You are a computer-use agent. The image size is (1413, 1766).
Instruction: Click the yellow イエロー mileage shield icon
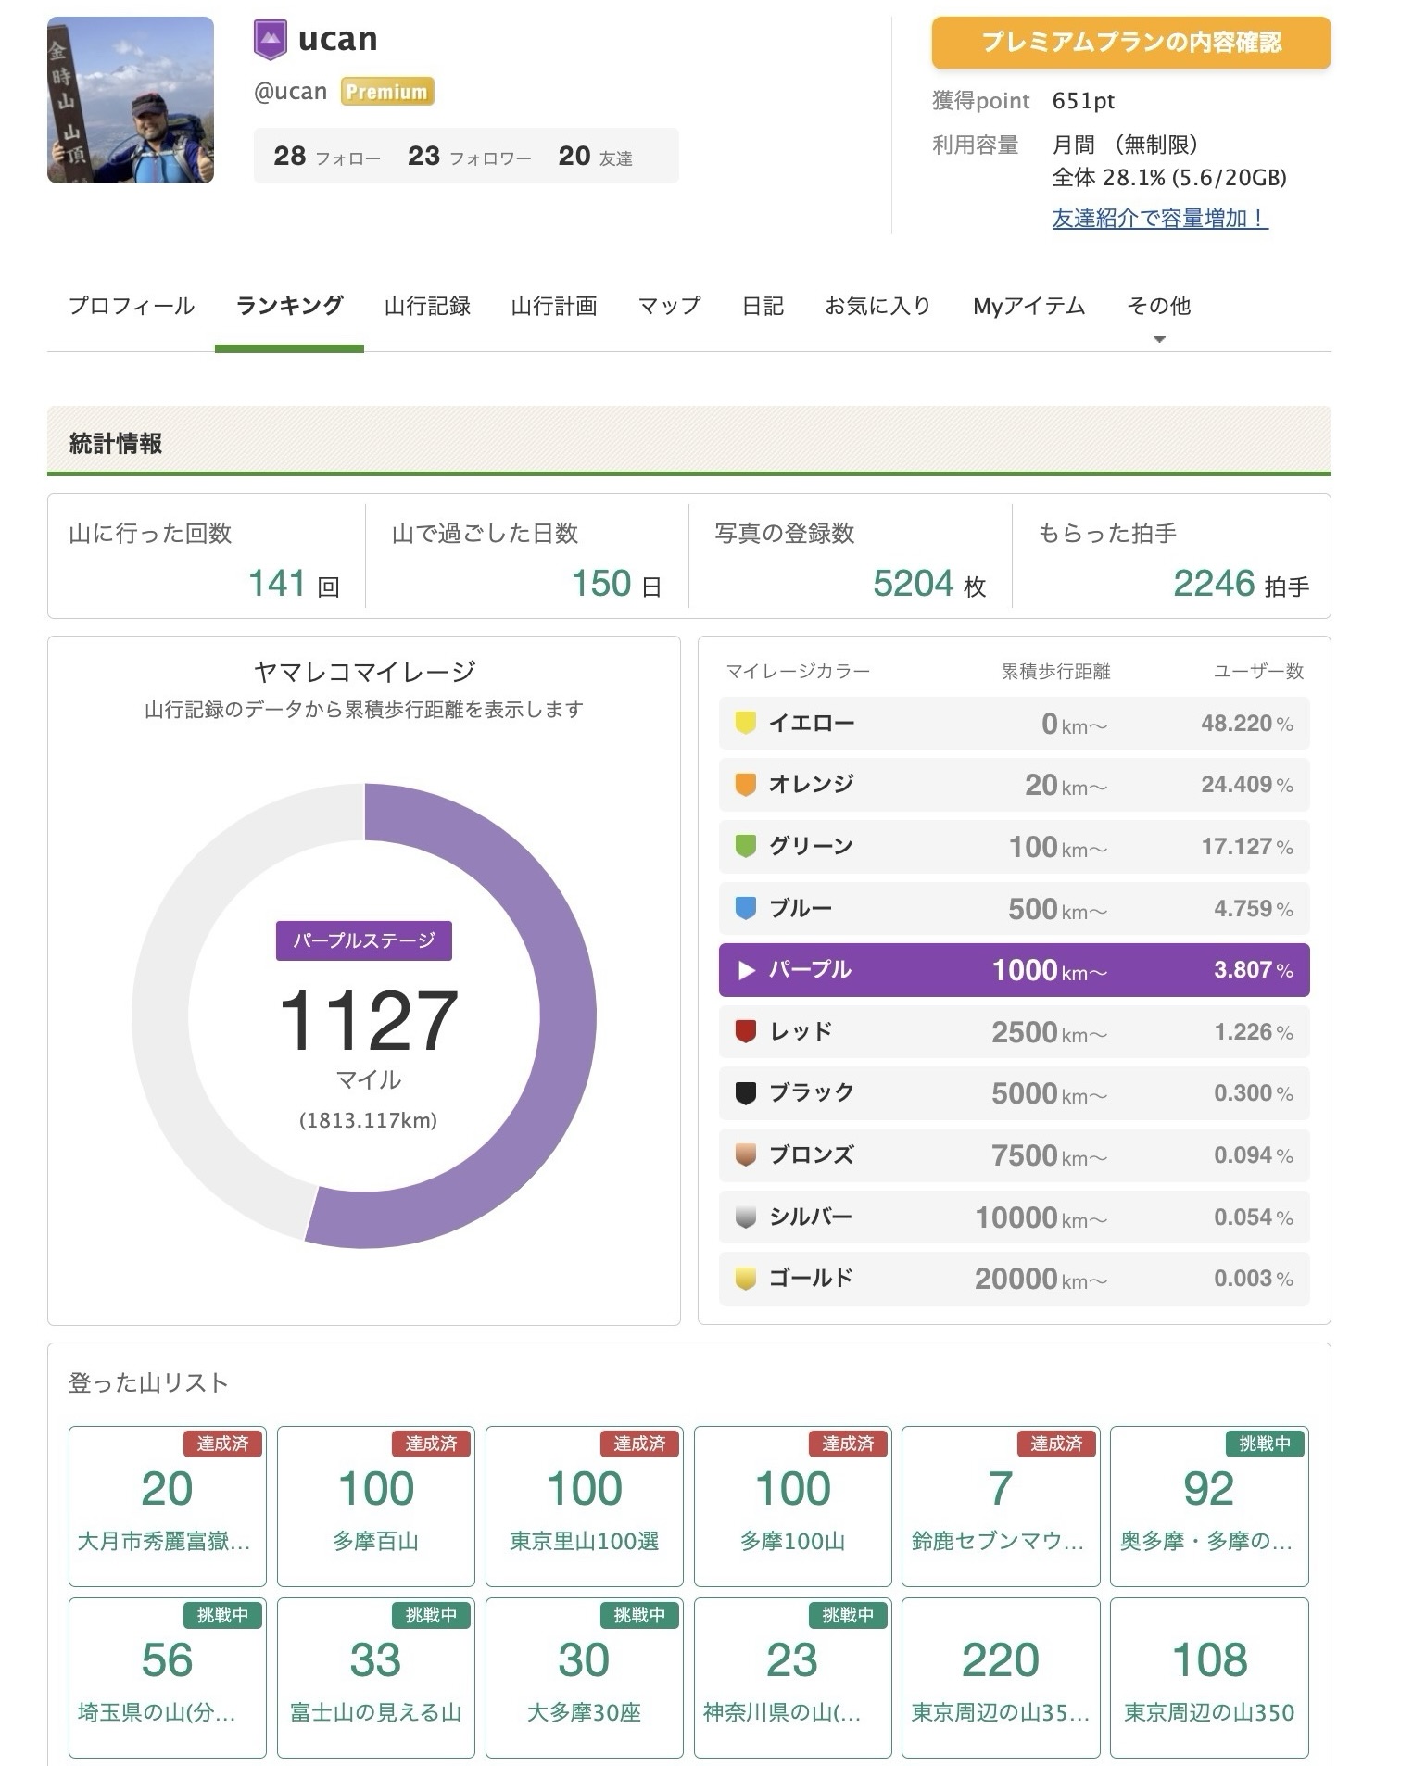click(x=745, y=723)
